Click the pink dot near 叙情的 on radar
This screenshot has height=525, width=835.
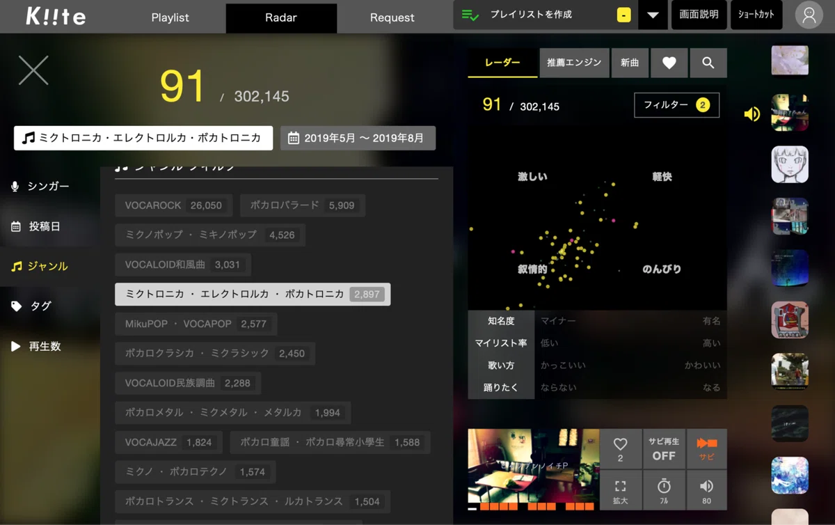pyautogui.click(x=514, y=251)
